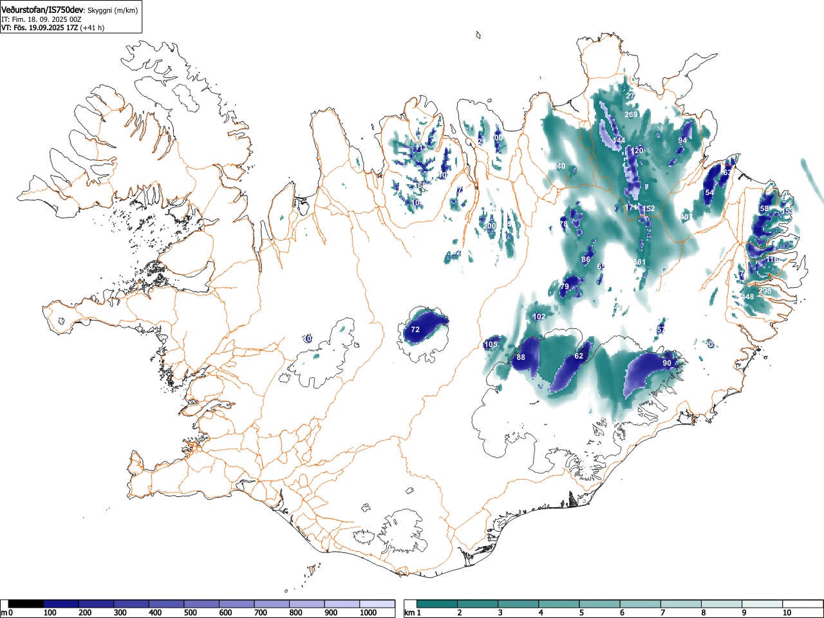Select the 500–600 m legend swatch
Image resolution: width=824 pixels, height=618 pixels.
pos(201,604)
